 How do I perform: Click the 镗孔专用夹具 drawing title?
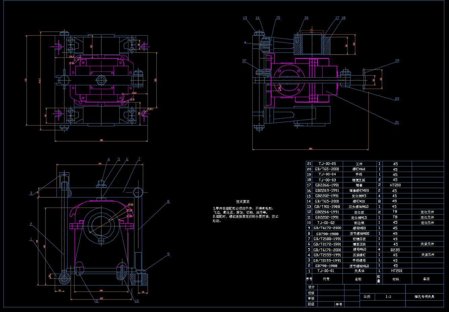click(424, 297)
